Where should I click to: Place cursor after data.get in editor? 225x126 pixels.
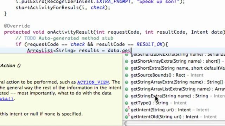pos(131,50)
